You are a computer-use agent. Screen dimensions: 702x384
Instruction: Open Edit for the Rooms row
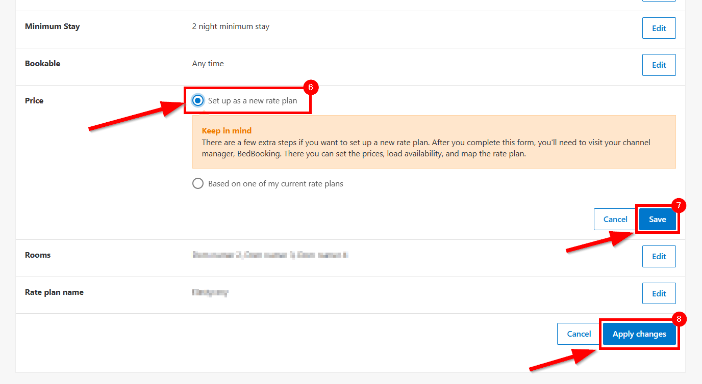click(659, 256)
